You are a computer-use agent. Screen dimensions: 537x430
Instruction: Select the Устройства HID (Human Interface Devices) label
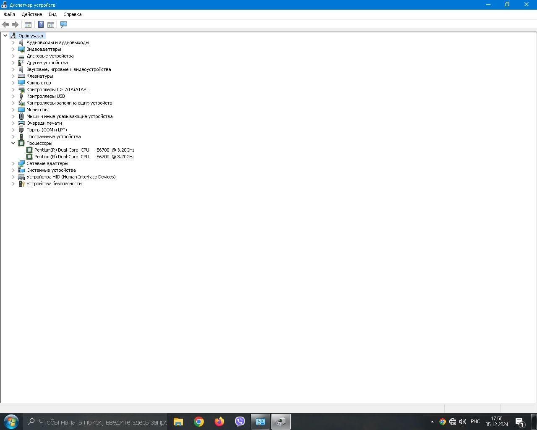pos(71,177)
